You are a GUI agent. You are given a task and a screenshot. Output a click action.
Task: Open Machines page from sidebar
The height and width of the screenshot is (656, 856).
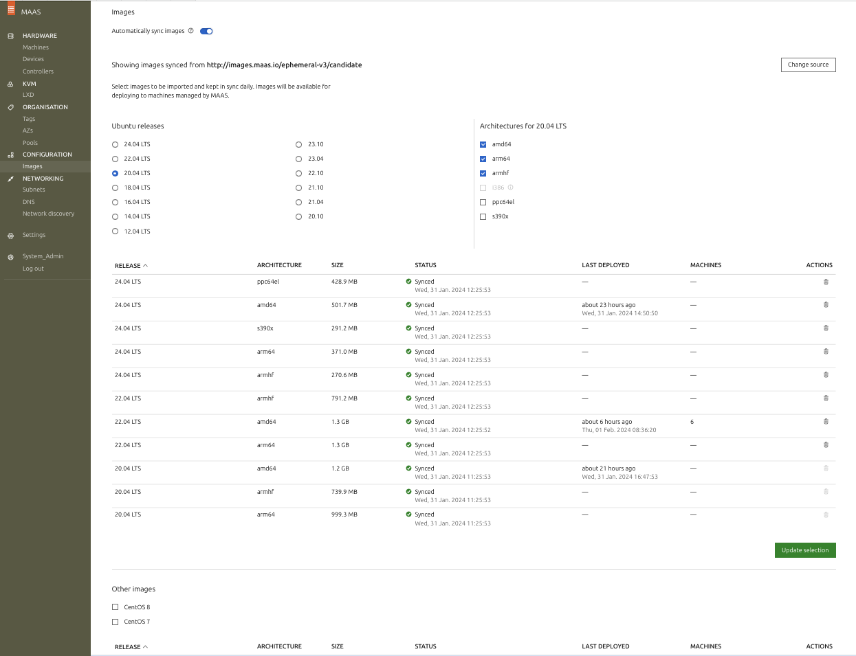pos(36,47)
